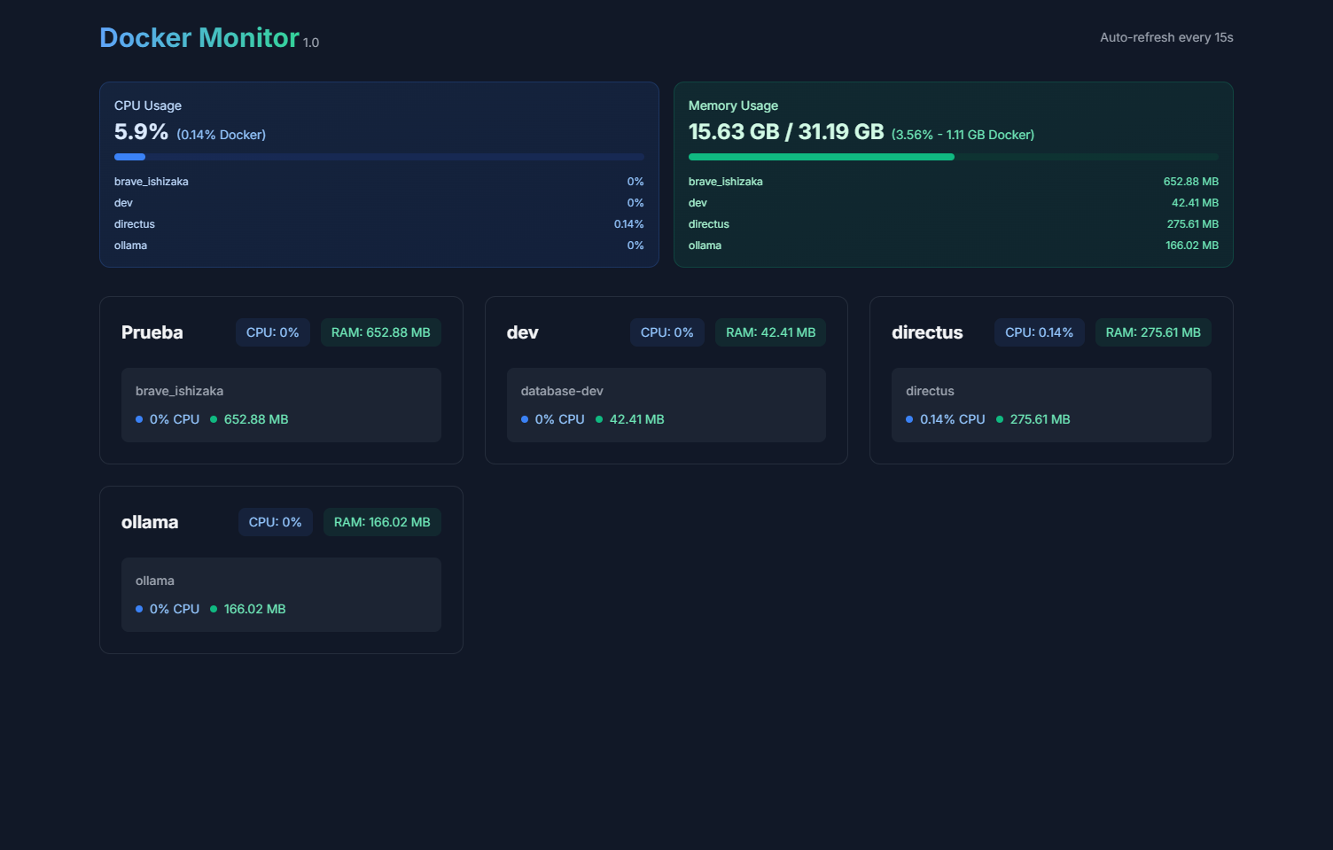The height and width of the screenshot is (850, 1333).
Task: Click the CPU usage progress bar
Action: pyautogui.click(x=379, y=157)
